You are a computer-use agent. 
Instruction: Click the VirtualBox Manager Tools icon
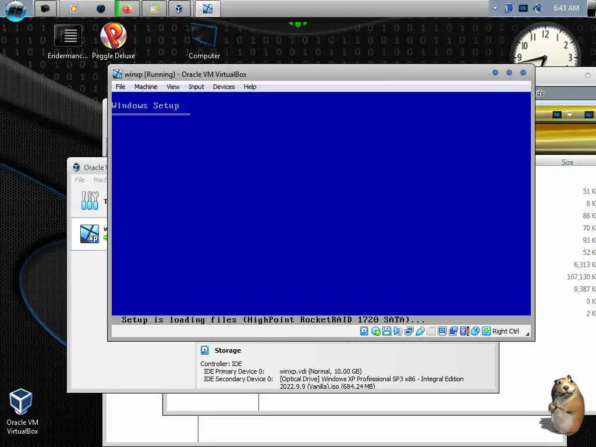click(90, 200)
